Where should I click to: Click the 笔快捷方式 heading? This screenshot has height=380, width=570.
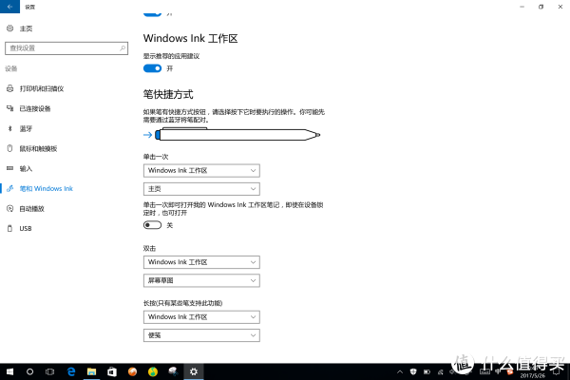click(168, 95)
